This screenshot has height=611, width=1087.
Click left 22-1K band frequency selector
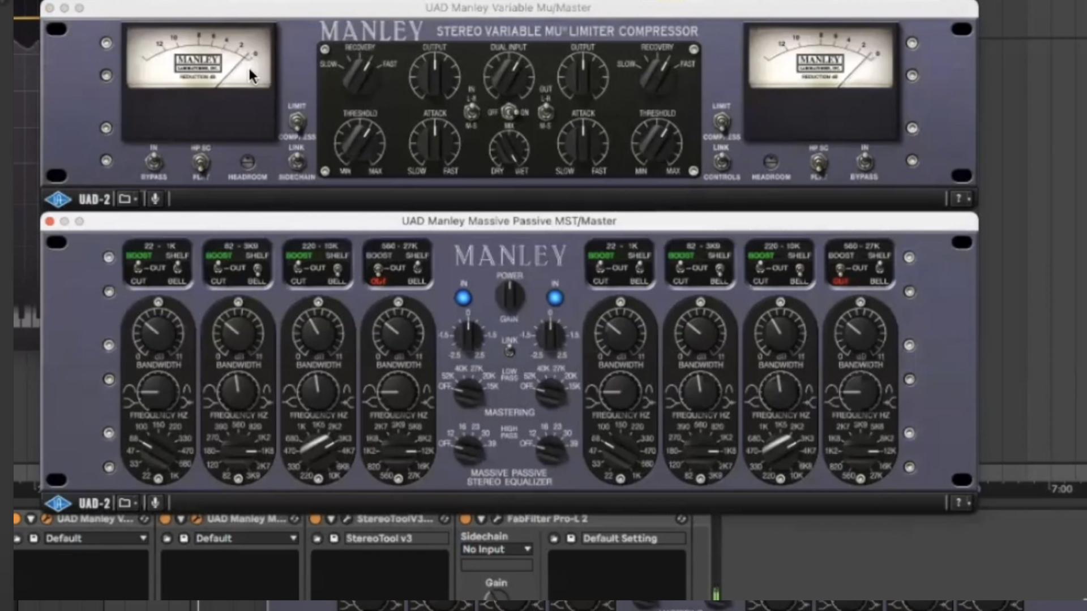(158, 451)
